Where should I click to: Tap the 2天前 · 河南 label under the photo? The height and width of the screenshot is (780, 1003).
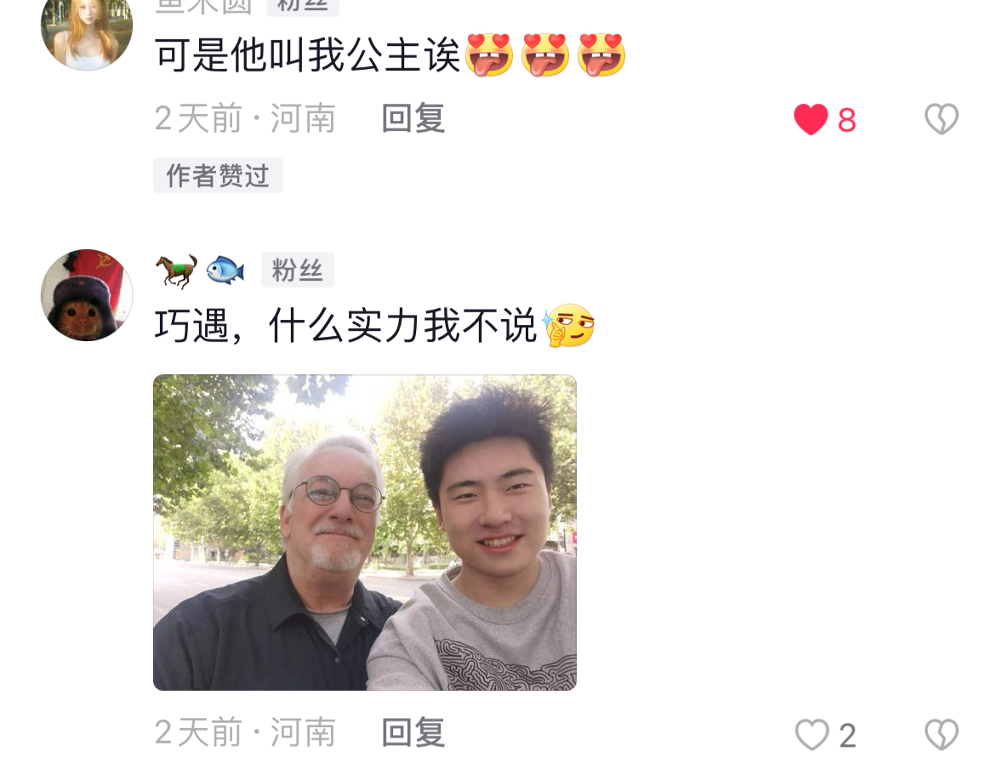pos(245,732)
